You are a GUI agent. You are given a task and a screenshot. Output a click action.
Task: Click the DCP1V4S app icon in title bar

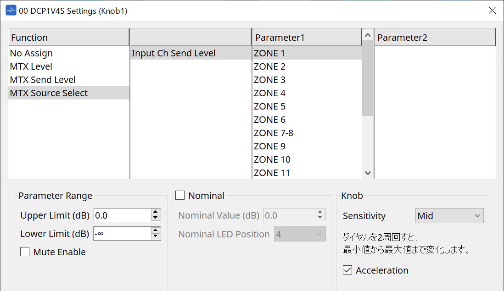11,11
